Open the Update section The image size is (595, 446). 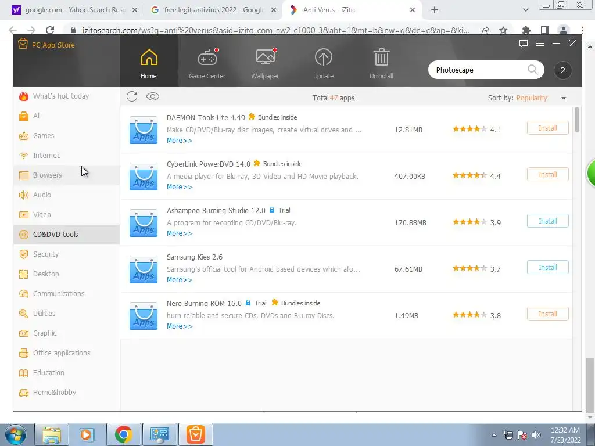[323, 63]
